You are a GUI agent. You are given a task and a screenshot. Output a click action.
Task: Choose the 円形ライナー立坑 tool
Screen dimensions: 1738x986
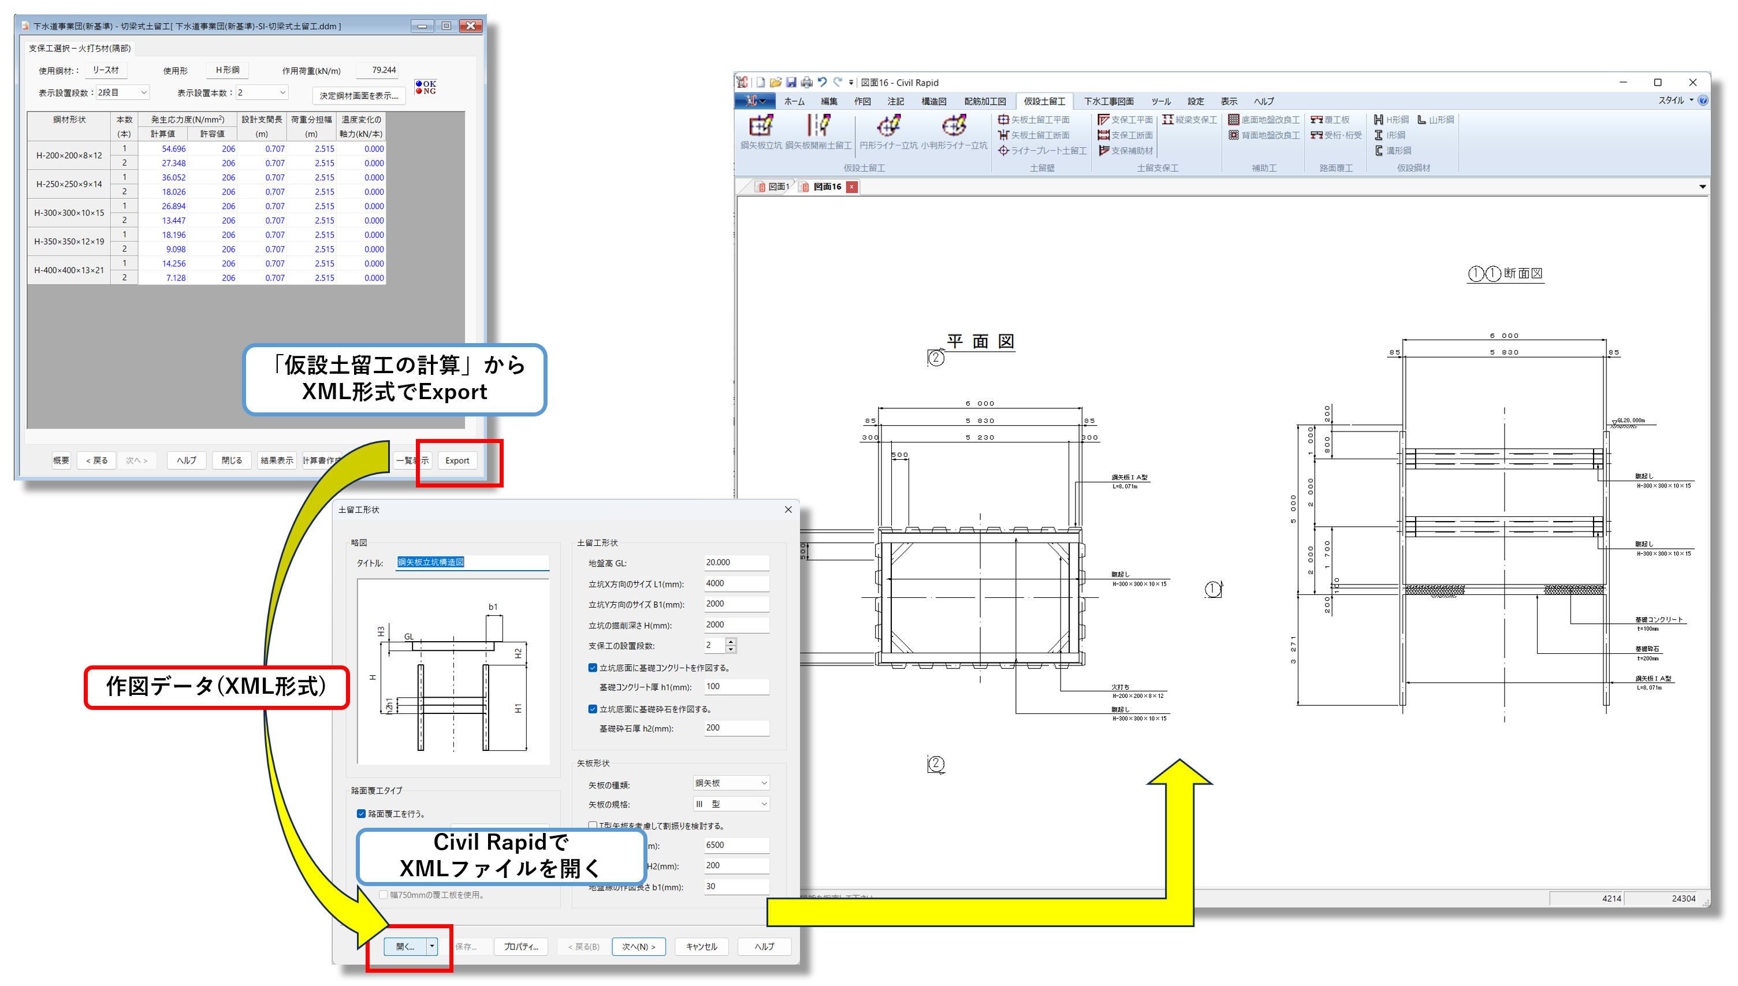click(889, 131)
